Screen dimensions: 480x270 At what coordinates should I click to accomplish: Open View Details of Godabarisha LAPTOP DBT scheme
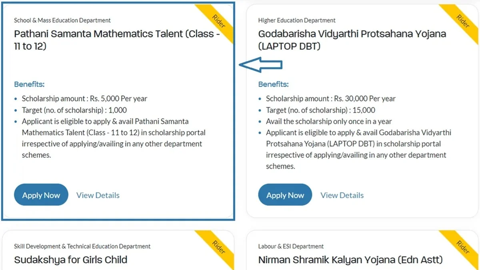point(342,195)
